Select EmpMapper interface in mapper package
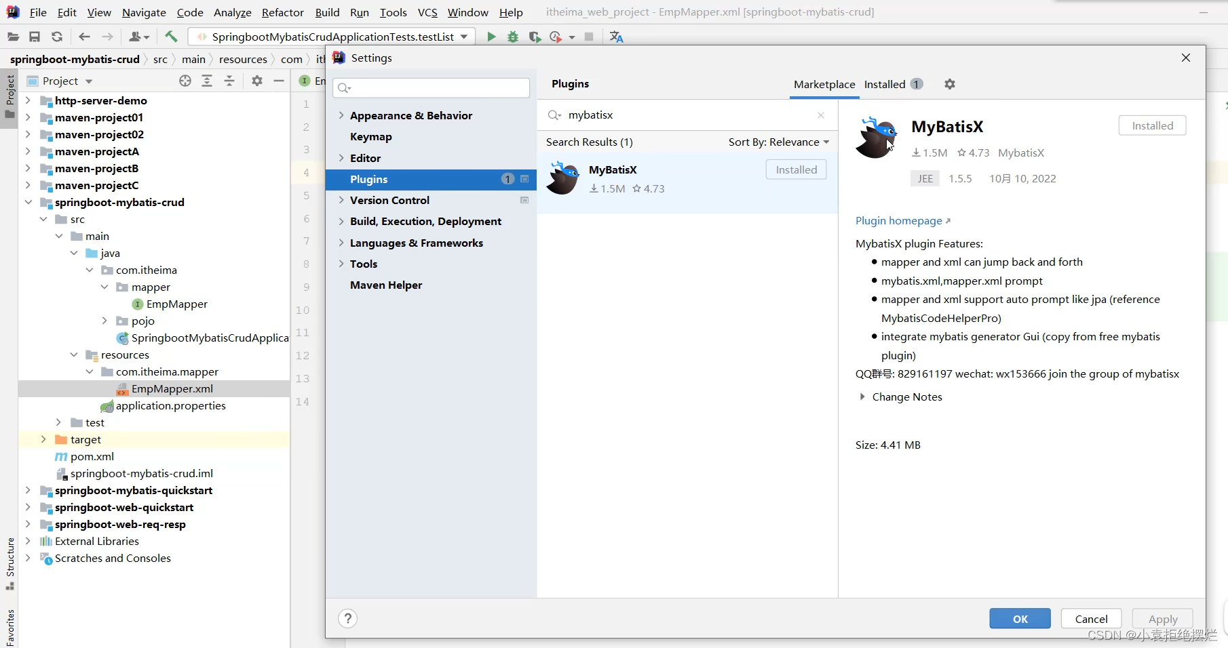 176,304
